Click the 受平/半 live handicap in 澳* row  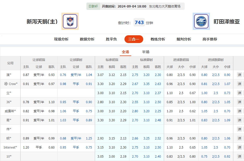76,75
